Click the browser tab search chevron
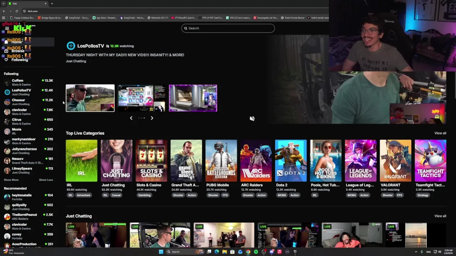456x256 pixels. (3, 4)
